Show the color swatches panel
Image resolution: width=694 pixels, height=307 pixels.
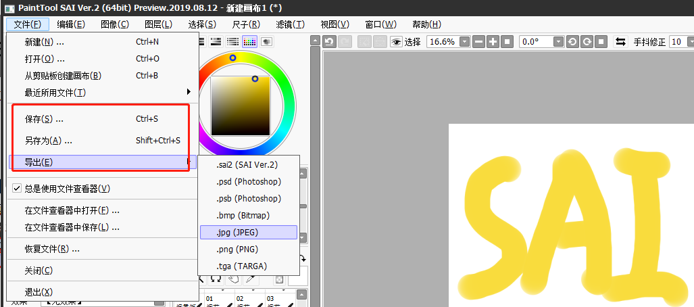pos(249,42)
